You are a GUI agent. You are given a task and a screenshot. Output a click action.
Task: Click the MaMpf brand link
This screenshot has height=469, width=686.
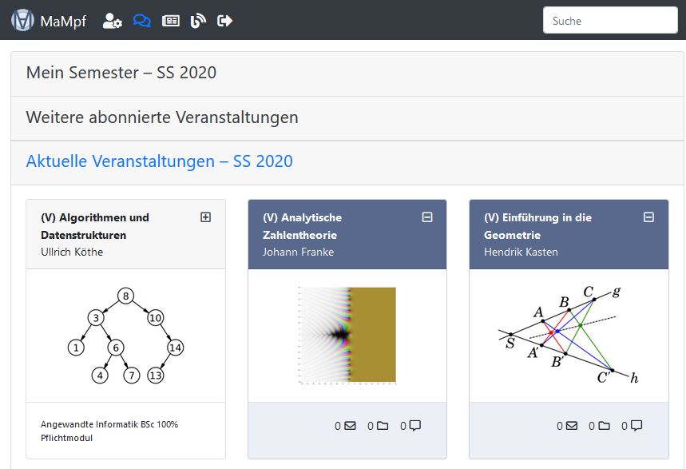(63, 21)
